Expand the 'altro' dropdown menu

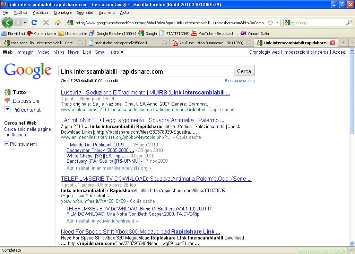coord(116,52)
